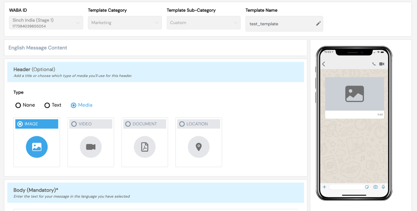Tap the microphone icon in phone preview
This screenshot has width=417, height=211.
pos(383,187)
